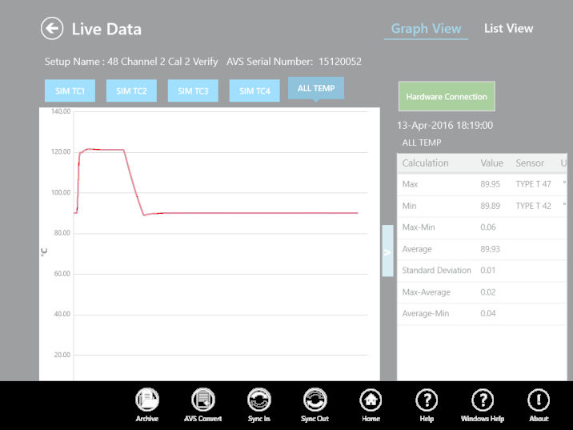
Task: Open the Help icon
Action: 427,405
